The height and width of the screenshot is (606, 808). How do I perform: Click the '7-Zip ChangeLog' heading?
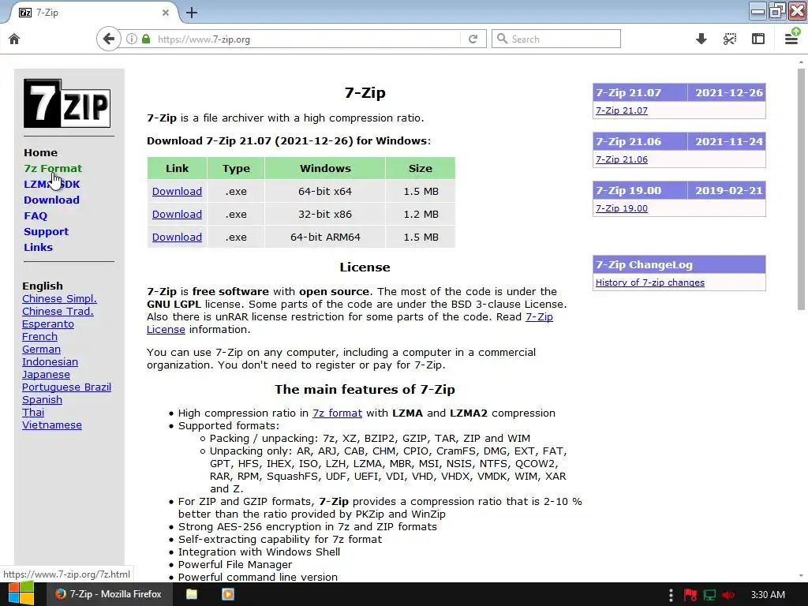pyautogui.click(x=644, y=264)
